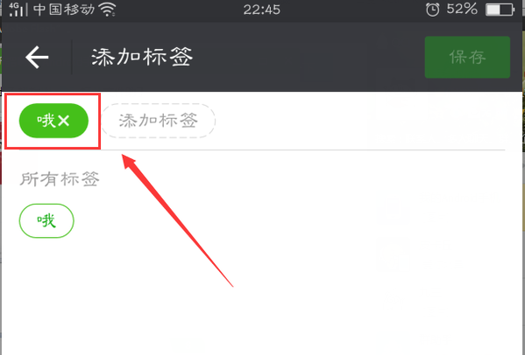Focus the 添加标签 dashed input field
This screenshot has height=355, width=525.
159,121
